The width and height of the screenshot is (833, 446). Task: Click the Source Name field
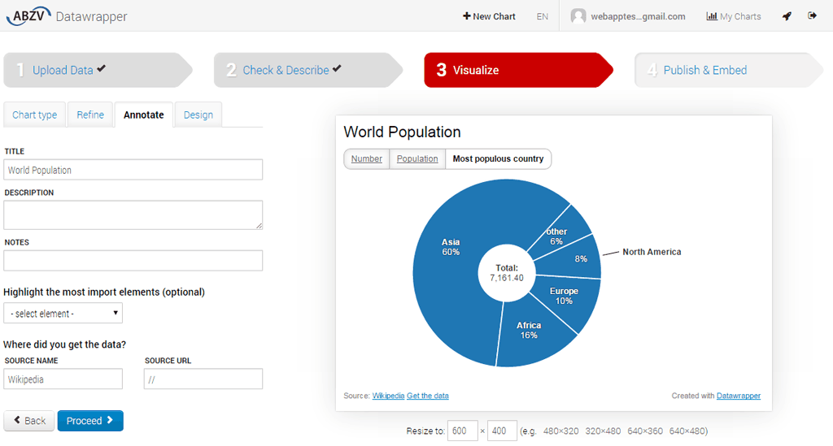tap(63, 379)
